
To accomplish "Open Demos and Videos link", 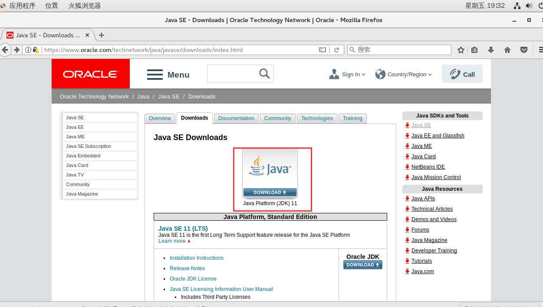I will click(434, 219).
